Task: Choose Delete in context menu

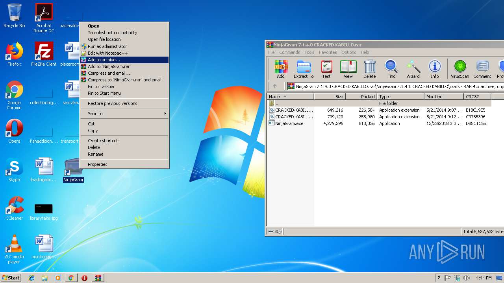Action: click(124, 147)
